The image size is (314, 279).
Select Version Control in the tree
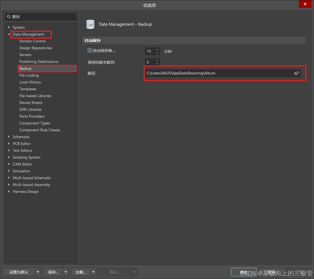(x=32, y=41)
